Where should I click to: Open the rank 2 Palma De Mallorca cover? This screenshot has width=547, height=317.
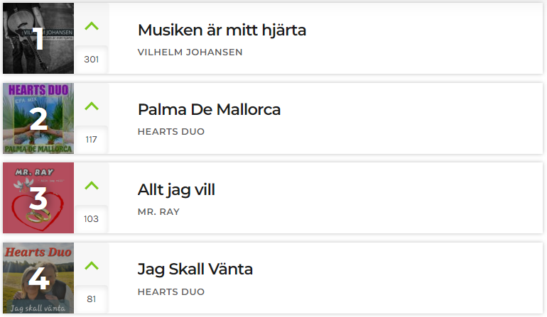point(38,118)
